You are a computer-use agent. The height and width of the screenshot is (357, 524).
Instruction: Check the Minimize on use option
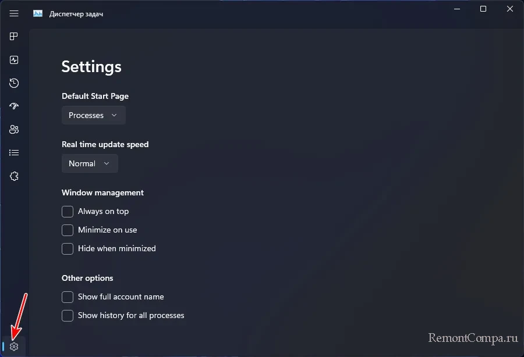(x=68, y=230)
